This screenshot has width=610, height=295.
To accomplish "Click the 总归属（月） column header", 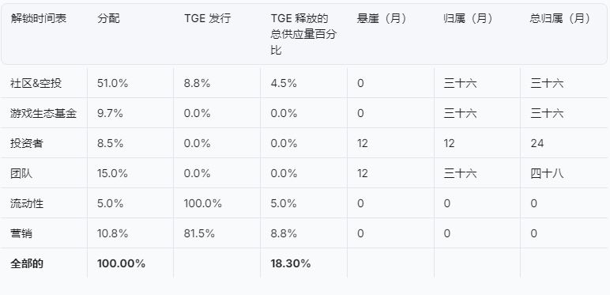I will [560, 19].
